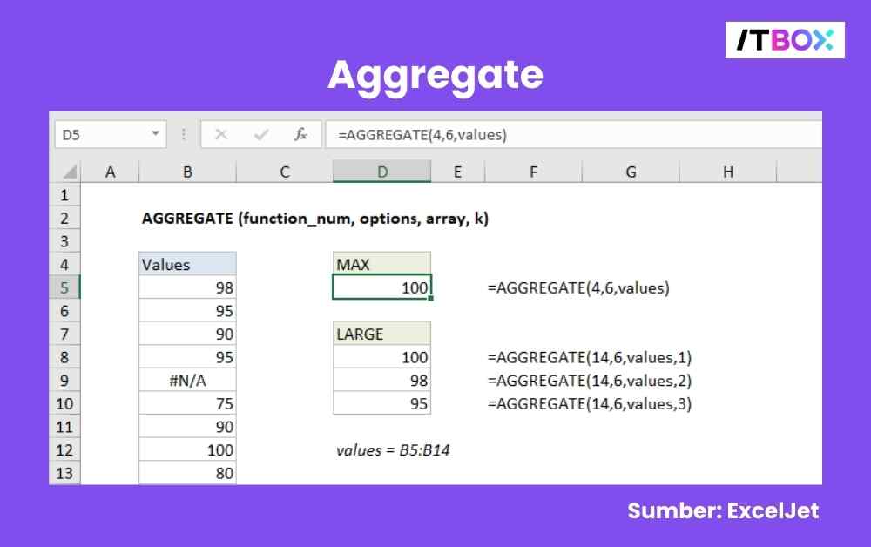Screen dimensions: 871x547
Task: Click the formula bar resize dots handle
Action: point(184,135)
